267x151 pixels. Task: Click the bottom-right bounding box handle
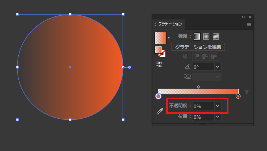[x=123, y=120]
